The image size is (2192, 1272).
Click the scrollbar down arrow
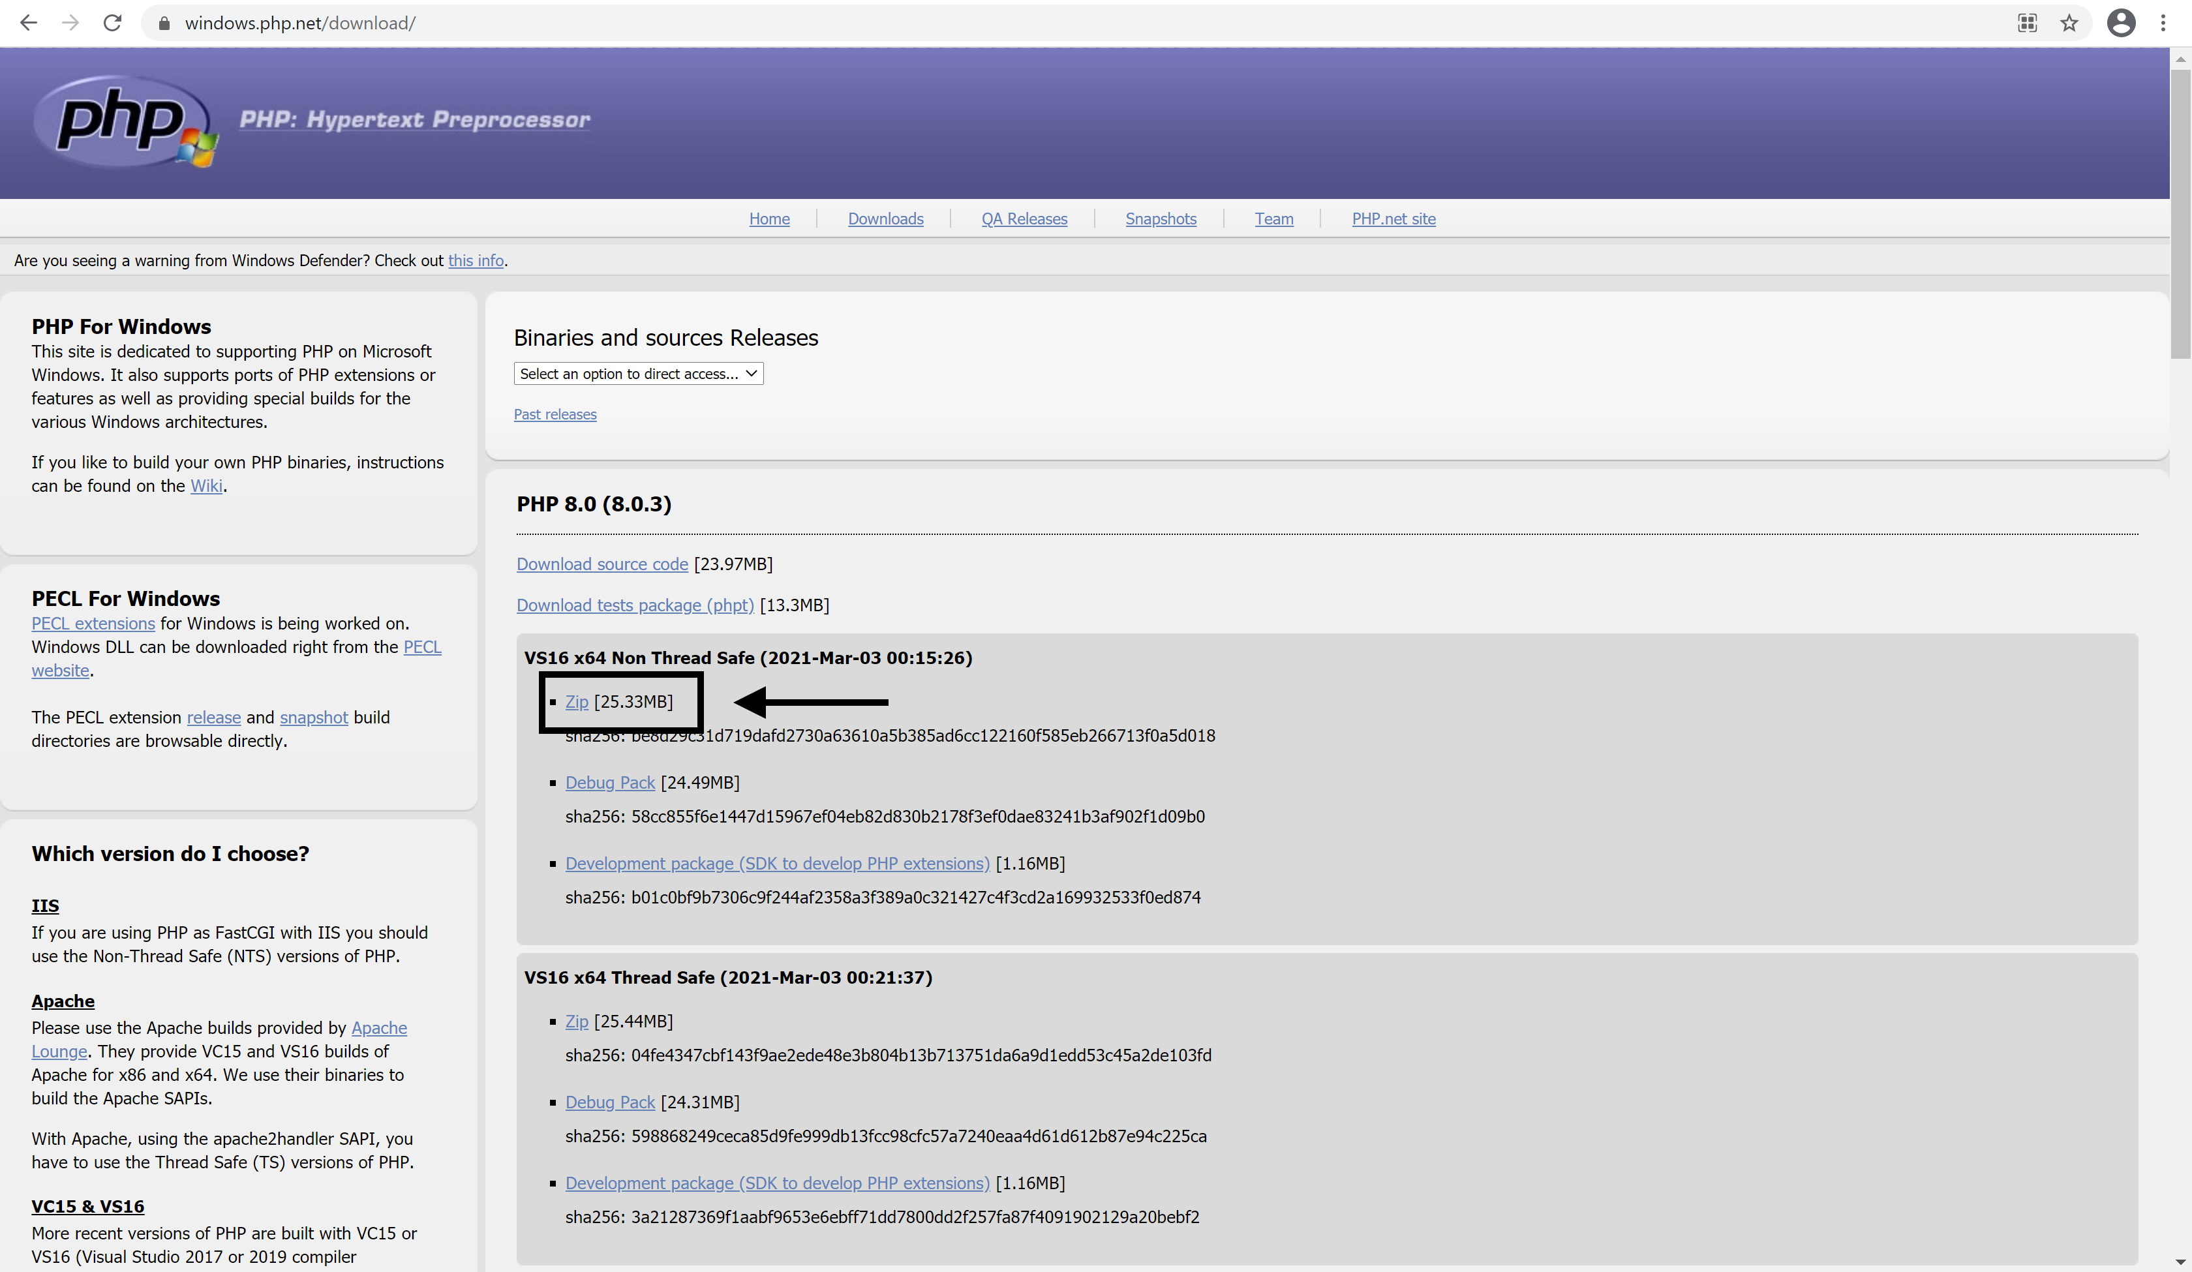[x=2180, y=1262]
